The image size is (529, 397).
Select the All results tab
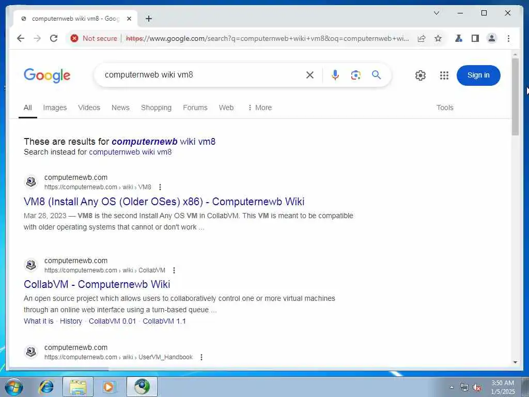(28, 108)
